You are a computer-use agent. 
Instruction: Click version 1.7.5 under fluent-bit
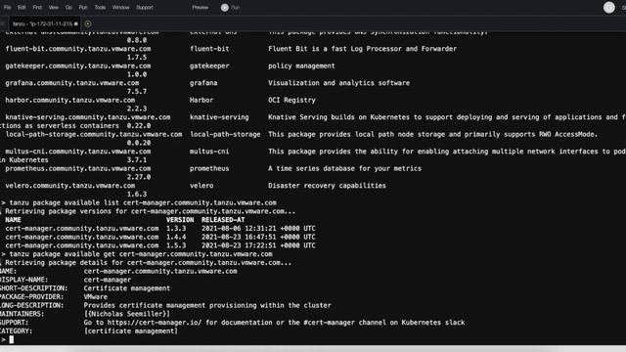[137, 58]
